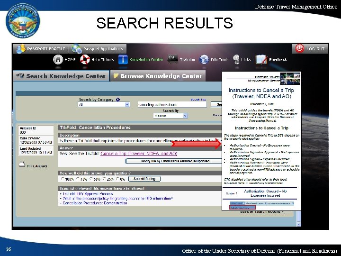Switch to Search Knowledge Center tab
This screenshot has height=256, width=341.
tap(61, 76)
